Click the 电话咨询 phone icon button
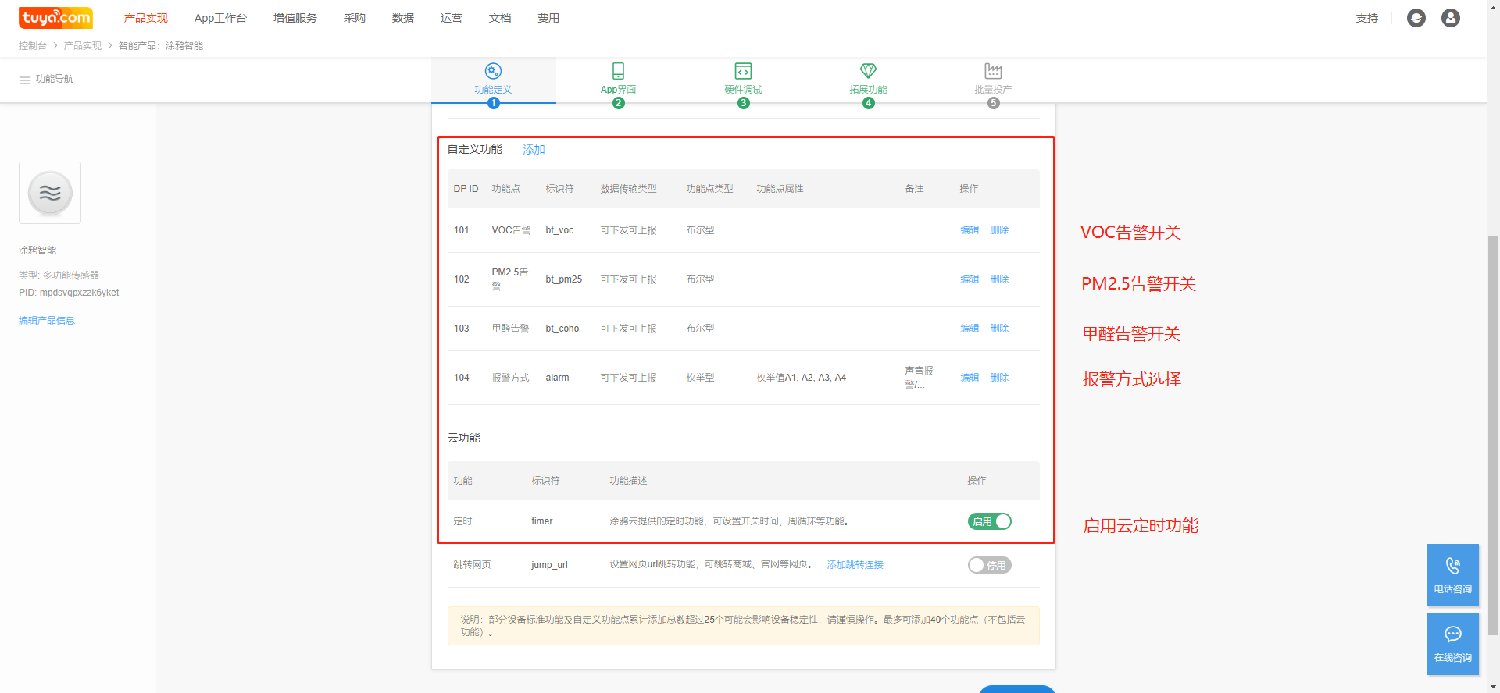1500x693 pixels. pyautogui.click(x=1453, y=575)
